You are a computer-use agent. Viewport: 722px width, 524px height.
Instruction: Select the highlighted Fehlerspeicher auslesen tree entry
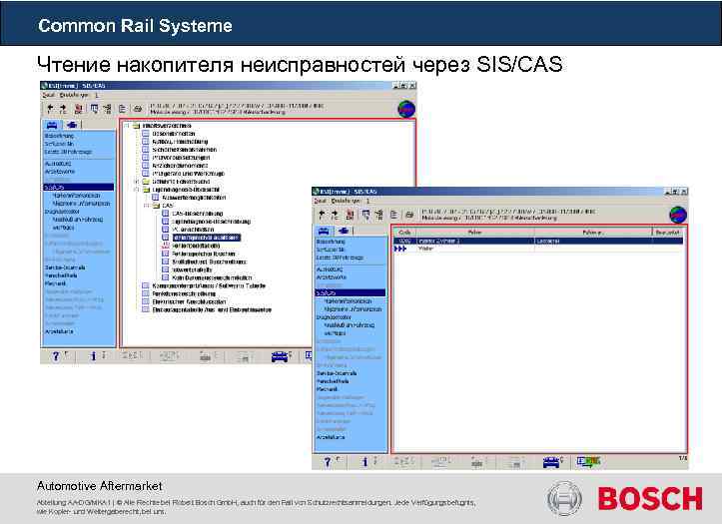point(206,238)
